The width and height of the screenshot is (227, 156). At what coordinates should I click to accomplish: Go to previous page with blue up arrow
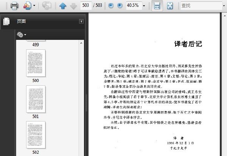pyautogui.click(x=63, y=6)
